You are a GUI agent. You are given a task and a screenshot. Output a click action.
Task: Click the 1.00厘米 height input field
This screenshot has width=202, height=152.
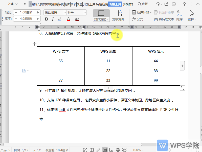27,12
